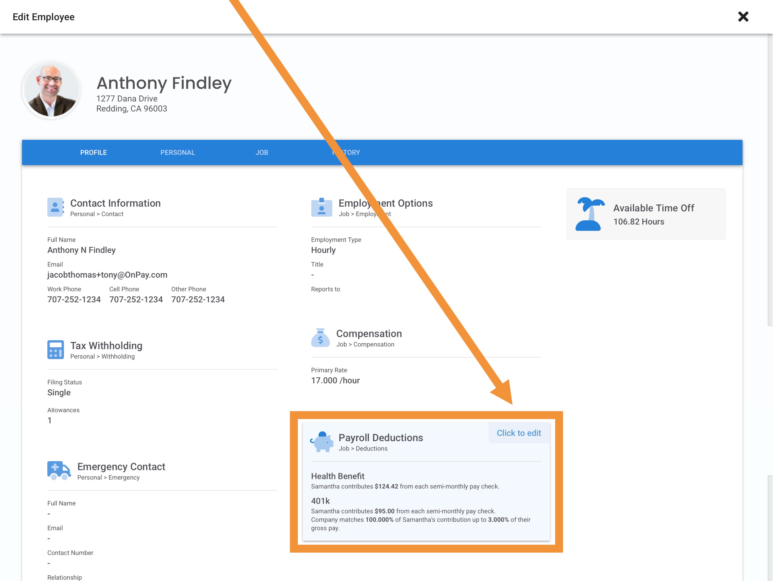
Task: Click Anthony Findley's profile photo
Action: pyautogui.click(x=52, y=90)
